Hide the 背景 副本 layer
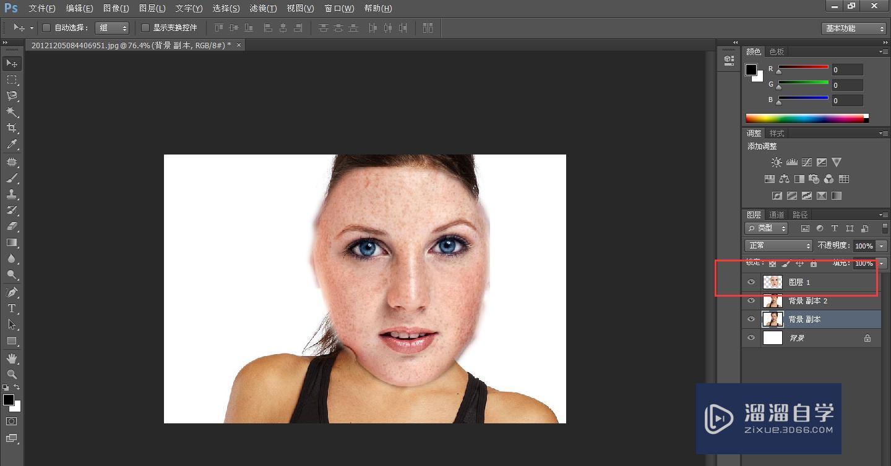The height and width of the screenshot is (466, 891). [x=751, y=320]
